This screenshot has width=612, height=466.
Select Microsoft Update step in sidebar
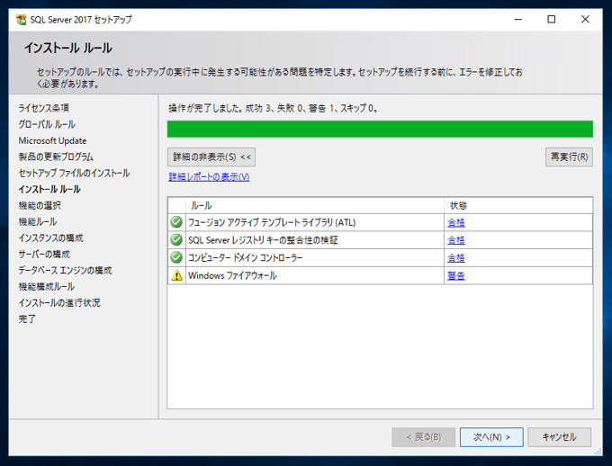[52, 140]
